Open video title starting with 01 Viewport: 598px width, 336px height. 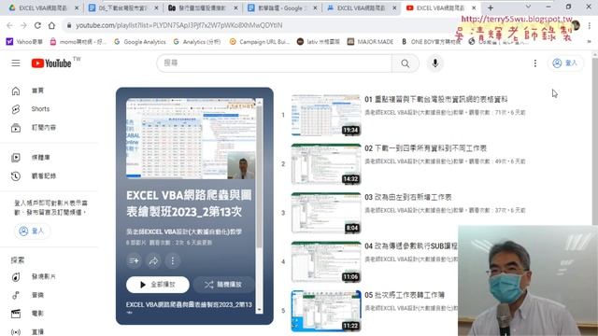436,100
